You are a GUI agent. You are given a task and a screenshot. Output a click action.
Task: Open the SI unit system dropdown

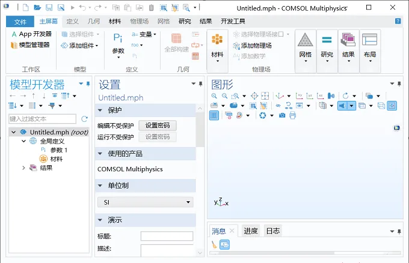[146, 202]
